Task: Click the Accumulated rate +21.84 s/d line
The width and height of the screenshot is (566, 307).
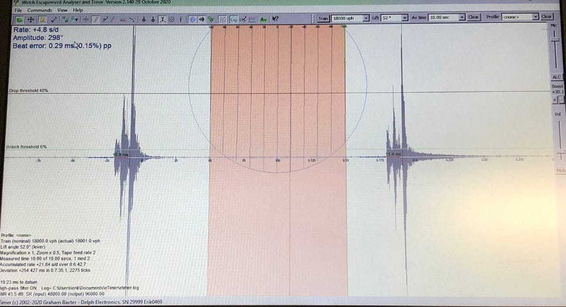Action: [43, 265]
